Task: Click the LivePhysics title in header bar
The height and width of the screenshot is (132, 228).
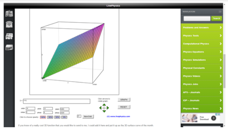Action: point(113,6)
